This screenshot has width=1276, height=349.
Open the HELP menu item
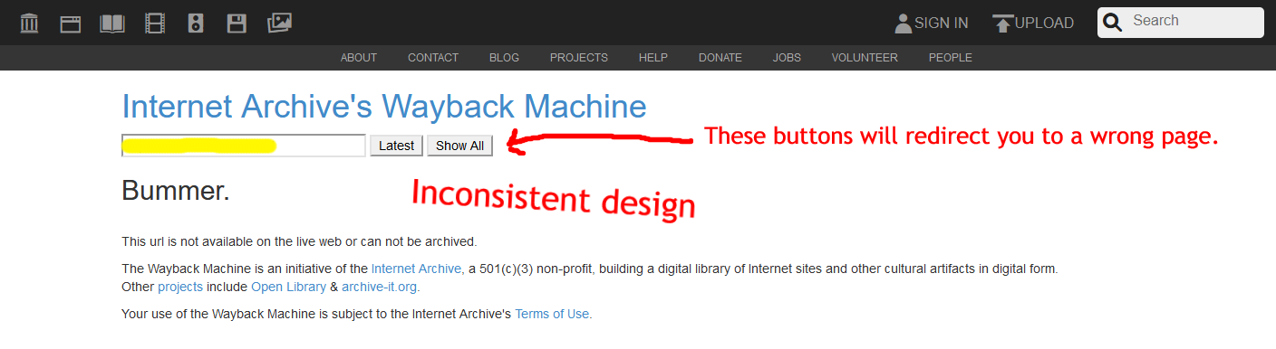pos(653,58)
